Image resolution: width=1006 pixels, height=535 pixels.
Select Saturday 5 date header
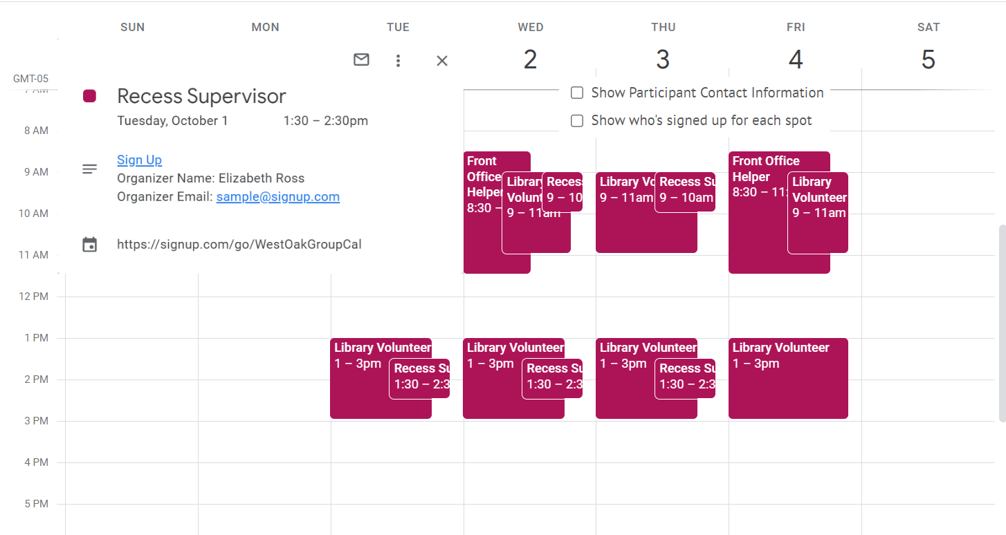(x=928, y=60)
